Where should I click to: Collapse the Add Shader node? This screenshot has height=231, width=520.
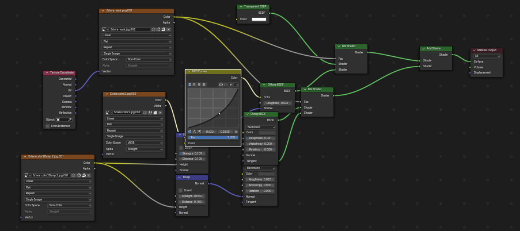(x=423, y=49)
